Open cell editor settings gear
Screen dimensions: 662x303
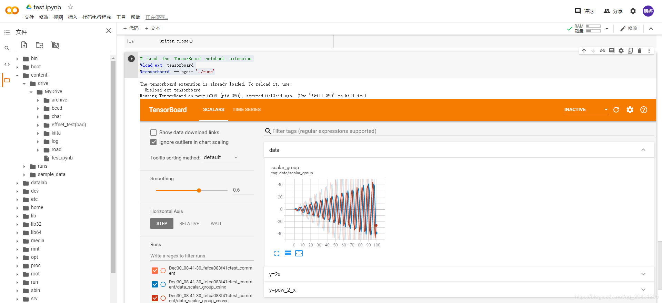tap(621, 51)
